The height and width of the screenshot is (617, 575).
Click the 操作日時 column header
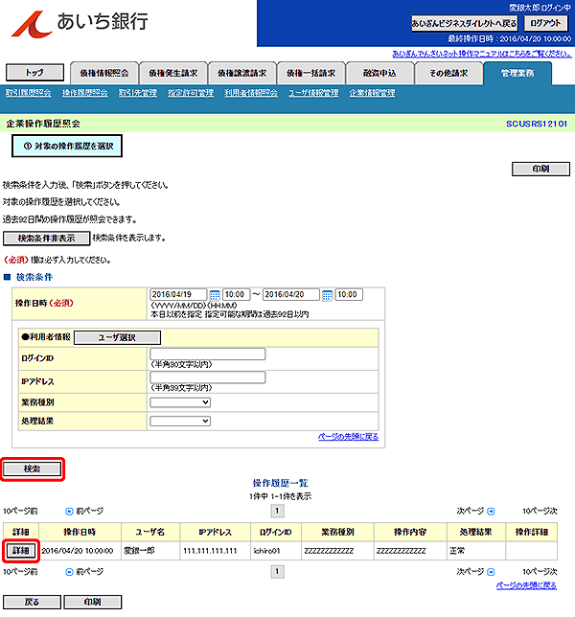80,532
